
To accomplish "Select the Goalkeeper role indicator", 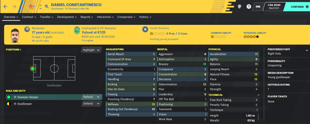I will point(9,104).
